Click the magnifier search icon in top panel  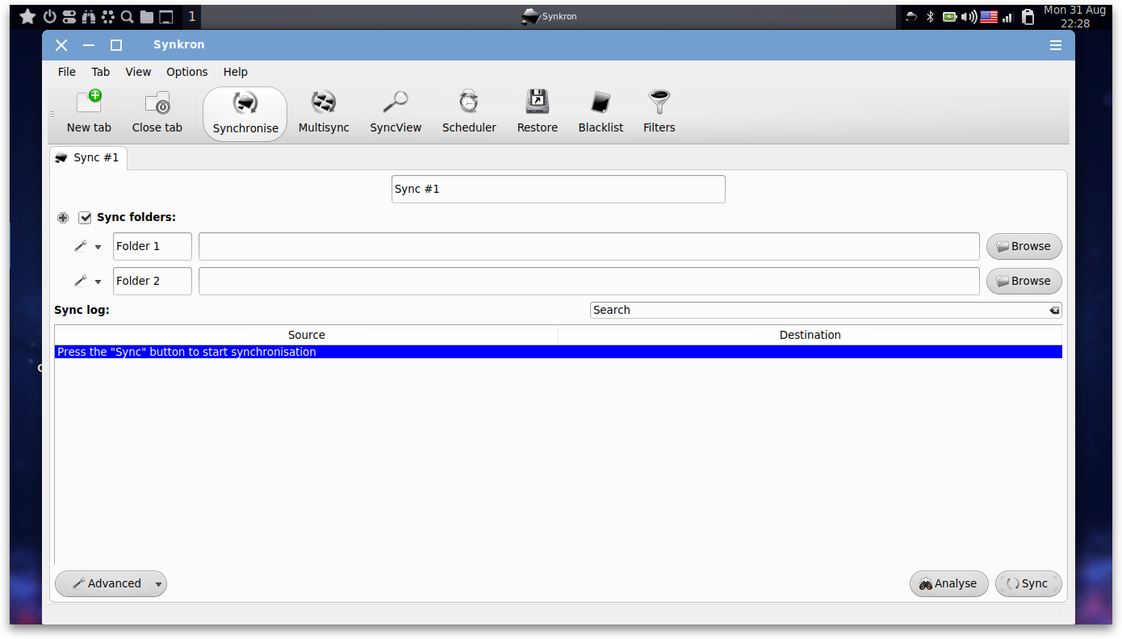127,16
